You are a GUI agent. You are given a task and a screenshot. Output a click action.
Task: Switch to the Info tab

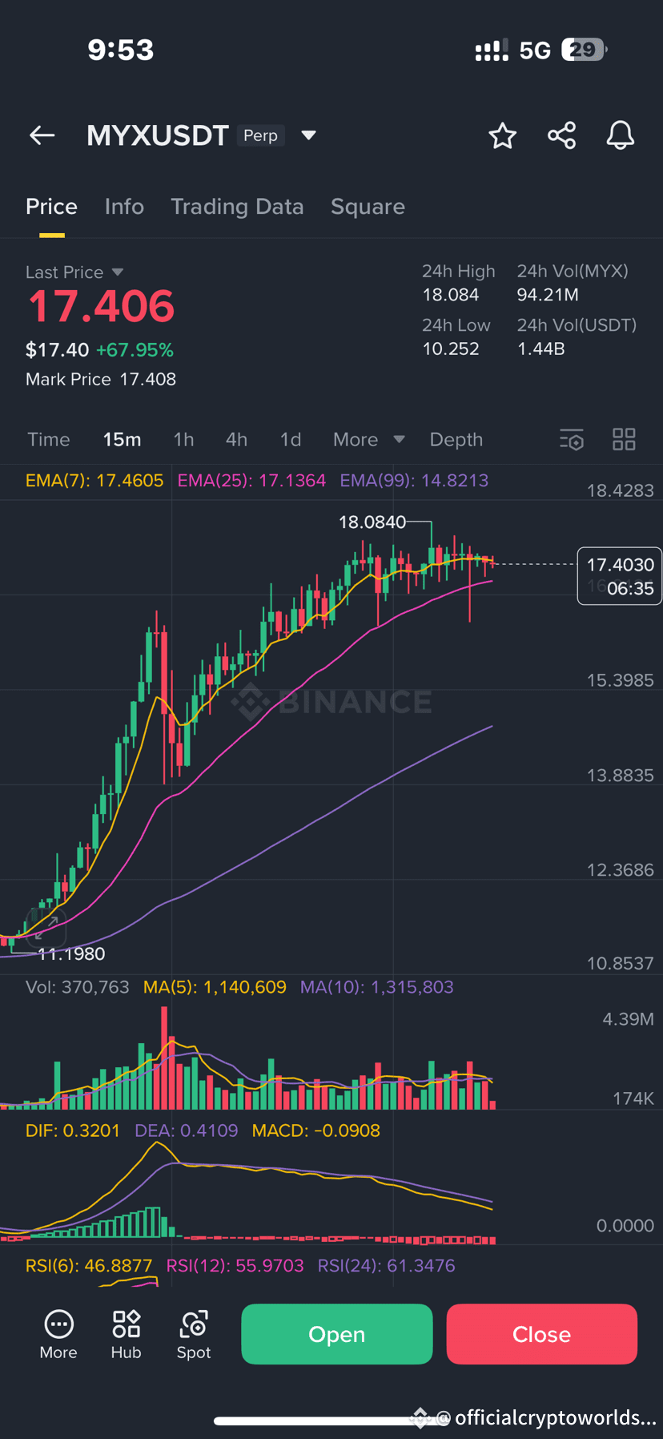(x=124, y=207)
